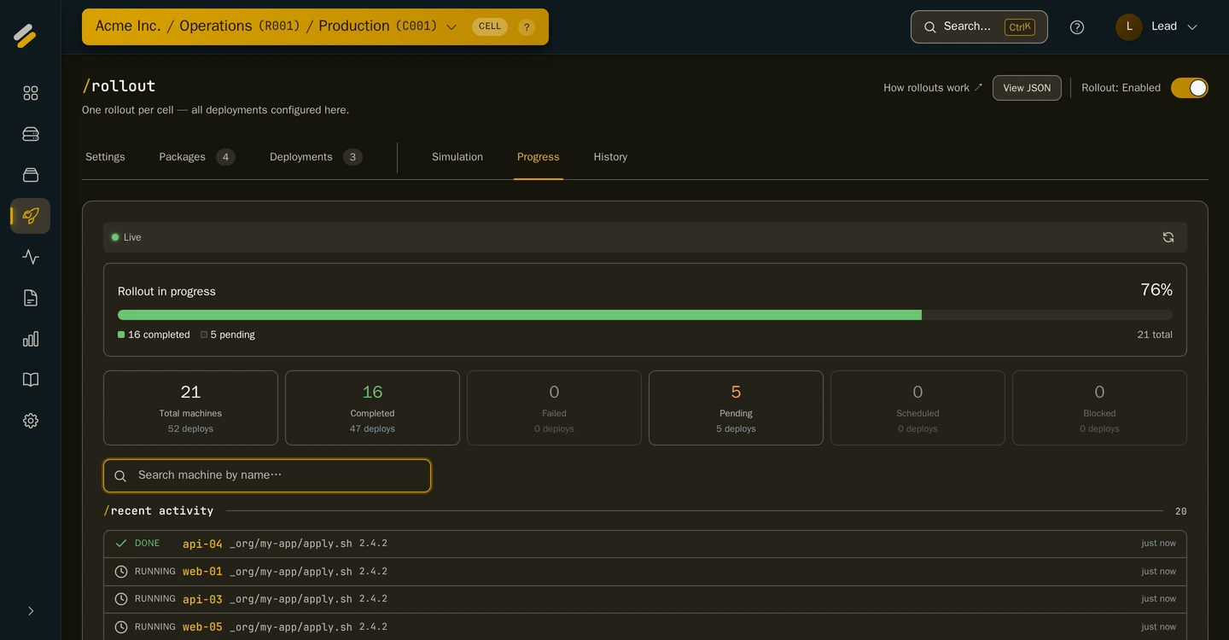Open the How rollouts work link
Screen dimensions: 1229x640
click(933, 88)
